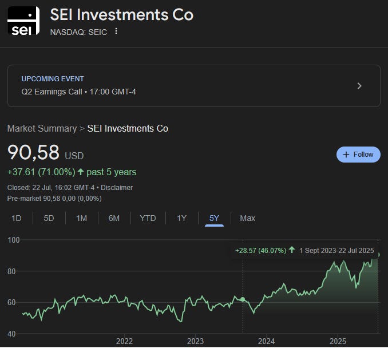The height and width of the screenshot is (348, 388).
Task: Open the Q2 Earnings Call event card
Action: pyautogui.click(x=194, y=86)
